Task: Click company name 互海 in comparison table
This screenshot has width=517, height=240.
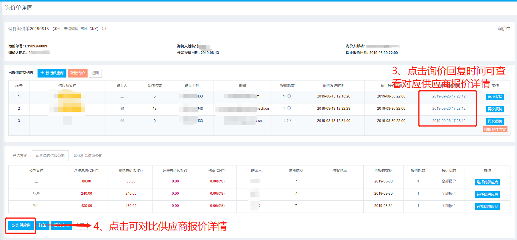Action: point(36,193)
